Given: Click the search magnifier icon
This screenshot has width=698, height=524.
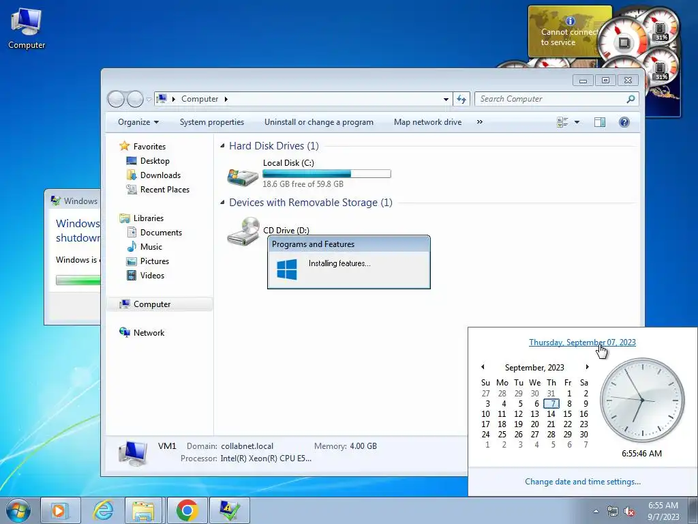Looking at the screenshot, I should point(631,99).
